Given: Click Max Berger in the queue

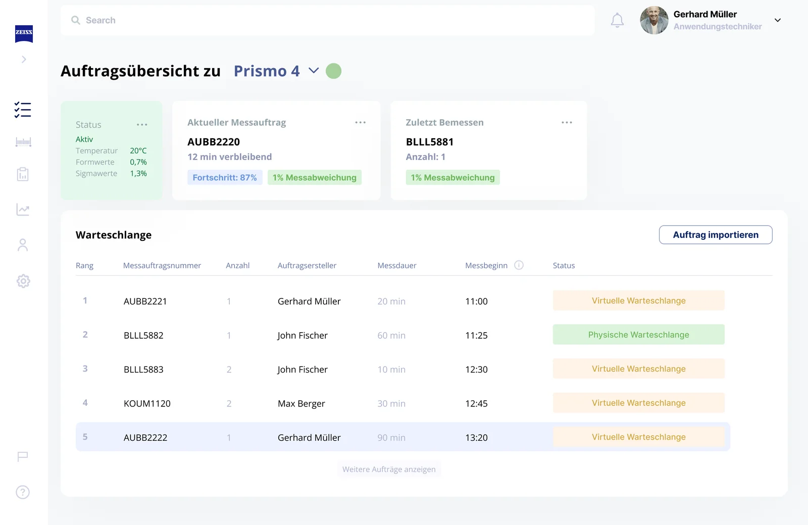Looking at the screenshot, I should pos(301,403).
